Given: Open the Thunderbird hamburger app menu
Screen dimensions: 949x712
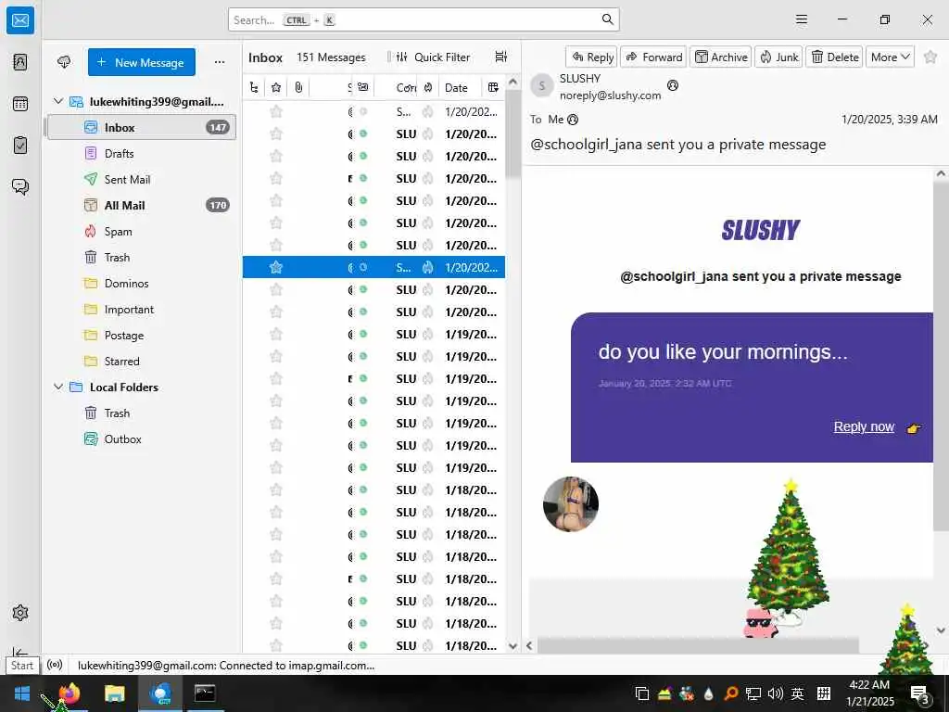Looking at the screenshot, I should point(802,19).
